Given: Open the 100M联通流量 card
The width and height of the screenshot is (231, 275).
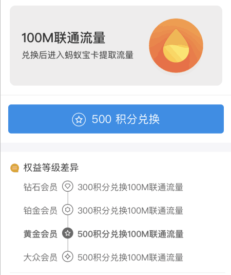Looking at the screenshot, I should click(x=116, y=46).
